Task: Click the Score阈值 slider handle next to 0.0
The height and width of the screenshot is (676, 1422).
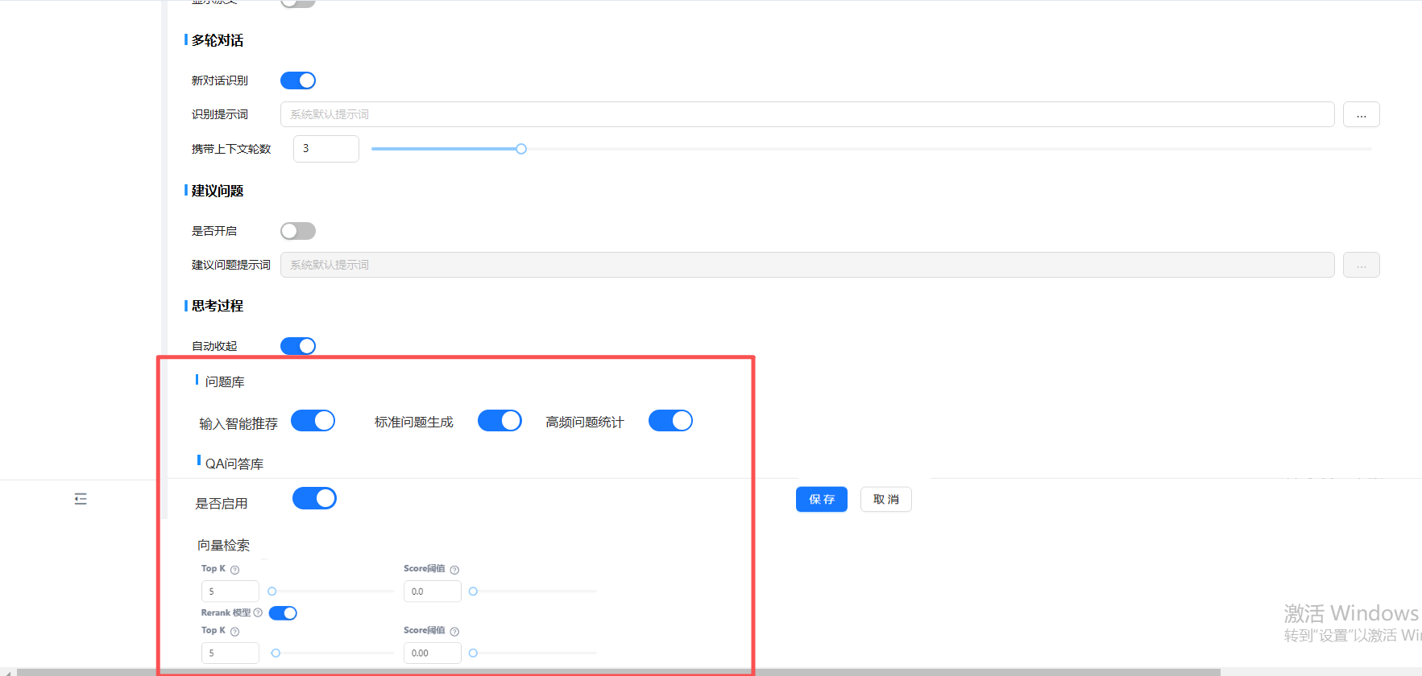Action: coord(473,591)
